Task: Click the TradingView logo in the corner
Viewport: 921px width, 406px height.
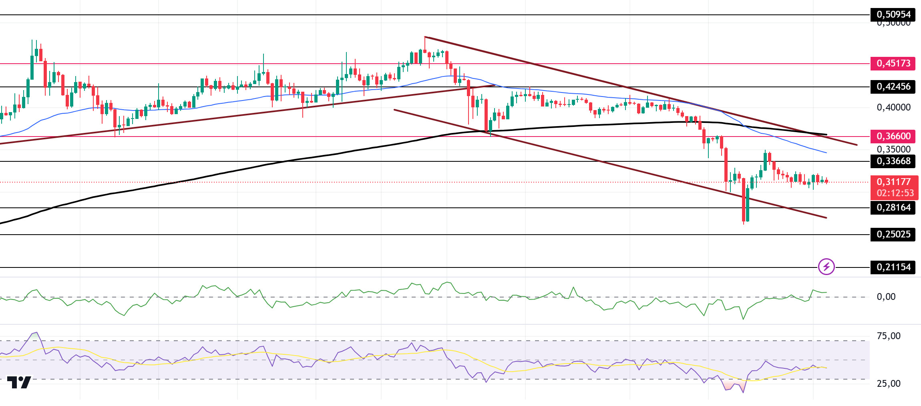Action: [19, 382]
